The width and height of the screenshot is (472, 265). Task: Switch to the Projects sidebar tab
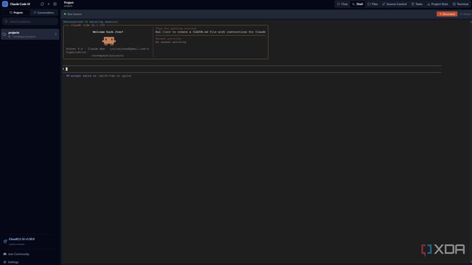click(x=16, y=13)
